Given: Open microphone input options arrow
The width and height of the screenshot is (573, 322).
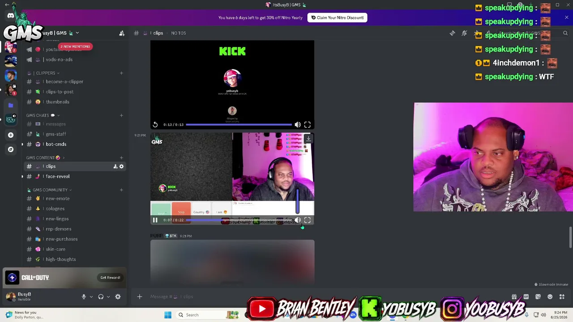Looking at the screenshot, I should pyautogui.click(x=91, y=297).
